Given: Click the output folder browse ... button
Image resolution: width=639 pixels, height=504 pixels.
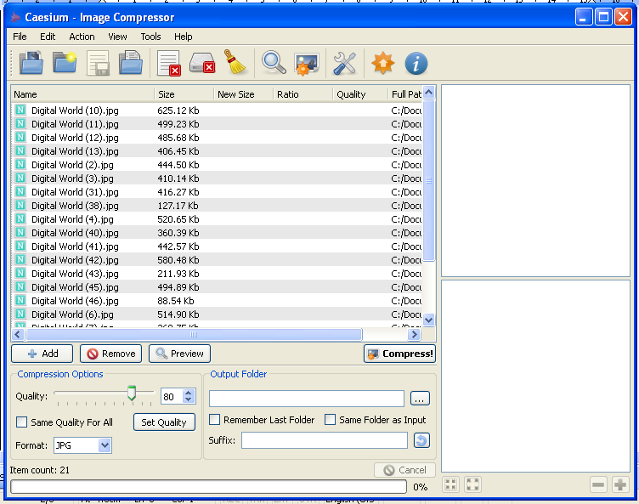Looking at the screenshot, I should pos(420,399).
